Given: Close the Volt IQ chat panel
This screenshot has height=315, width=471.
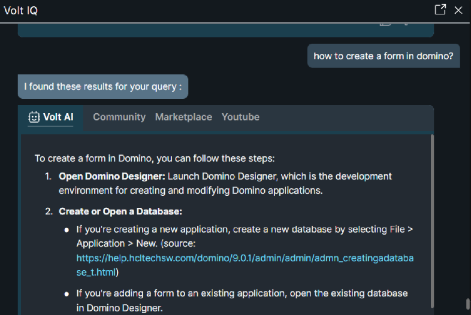Looking at the screenshot, I should click(x=458, y=10).
